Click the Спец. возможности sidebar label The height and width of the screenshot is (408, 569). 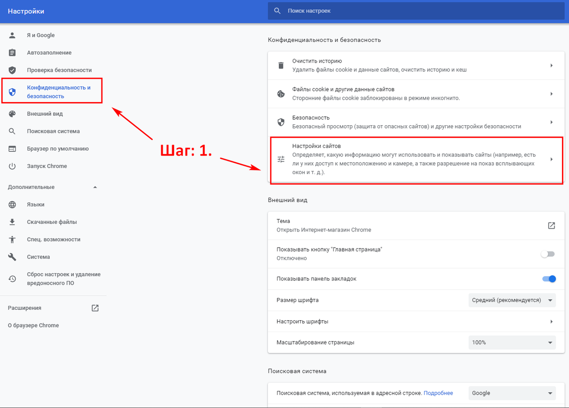pyautogui.click(x=54, y=240)
